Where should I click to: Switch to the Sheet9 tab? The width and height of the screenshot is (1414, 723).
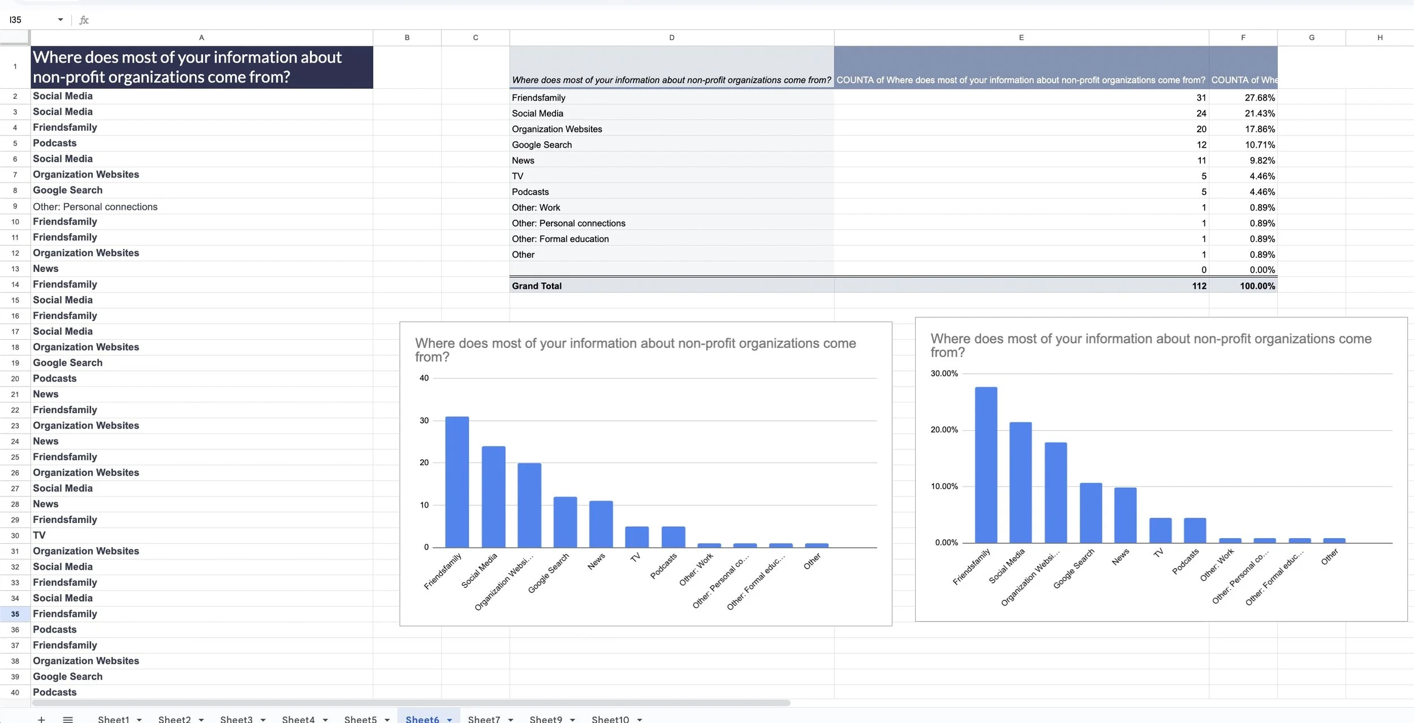(545, 719)
